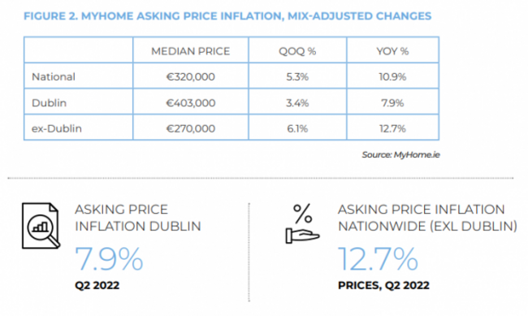This screenshot has width=528, height=316.
Task: Select the Figure 2 heading text
Action: tap(227, 16)
